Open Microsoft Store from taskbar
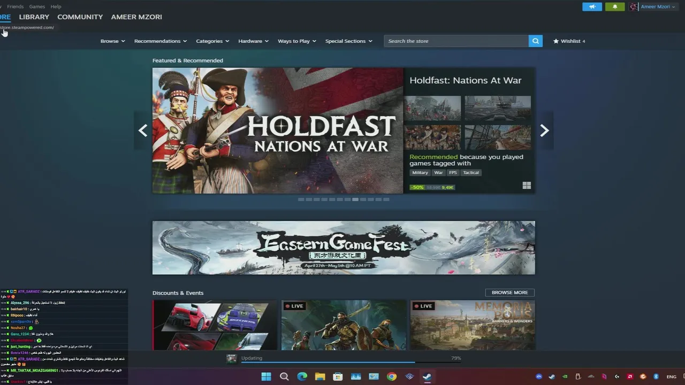This screenshot has width=685, height=385. tap(338, 376)
